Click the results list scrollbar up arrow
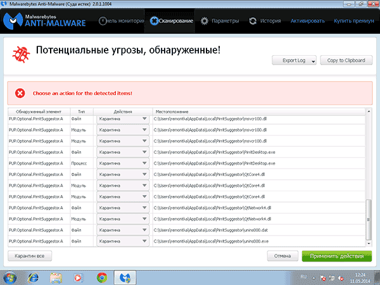 (369, 111)
